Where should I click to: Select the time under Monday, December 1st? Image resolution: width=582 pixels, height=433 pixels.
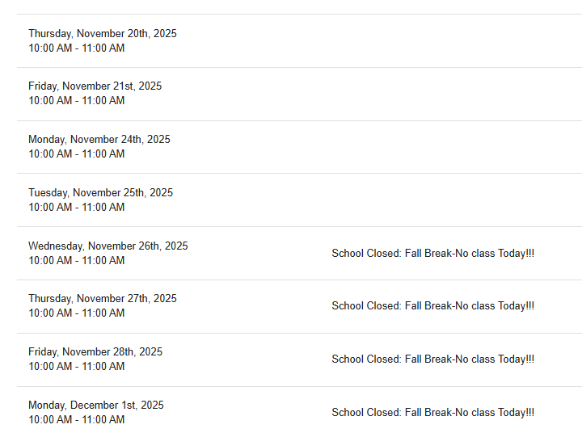point(77,419)
